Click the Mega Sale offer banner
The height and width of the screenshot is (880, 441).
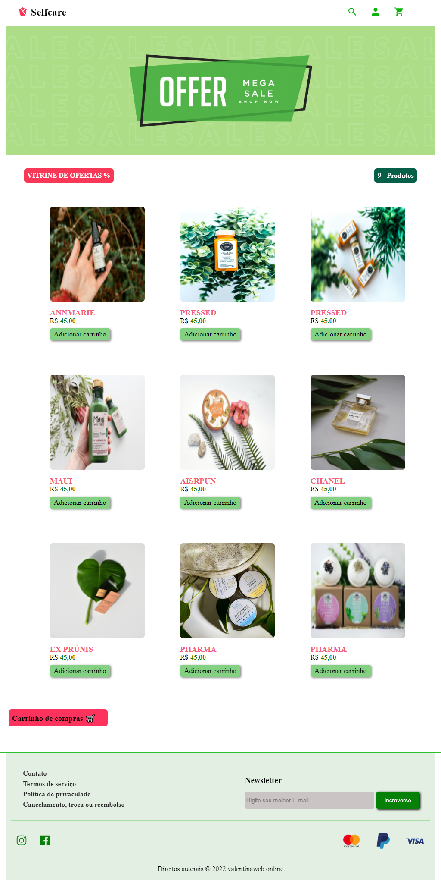220,91
